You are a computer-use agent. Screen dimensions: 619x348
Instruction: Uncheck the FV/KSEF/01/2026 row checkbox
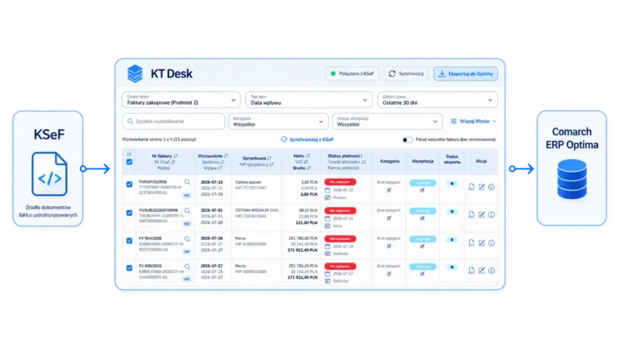129,184
